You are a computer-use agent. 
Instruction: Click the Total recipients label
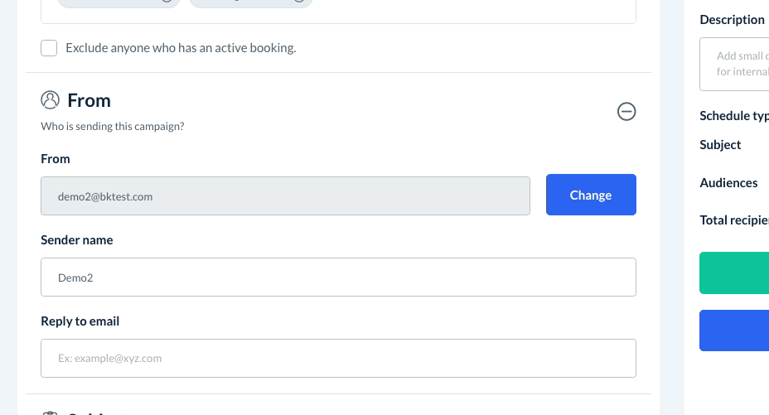point(734,220)
